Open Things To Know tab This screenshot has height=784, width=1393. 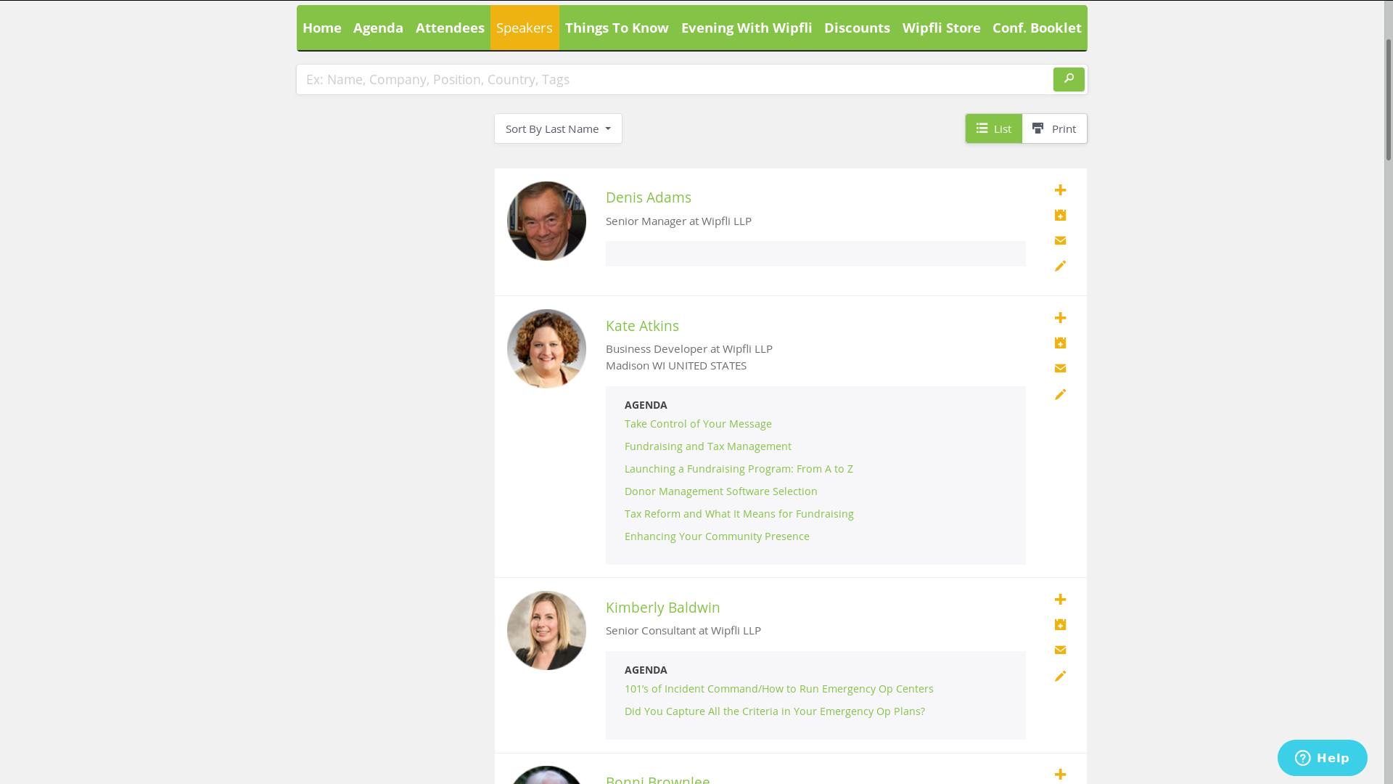click(617, 28)
